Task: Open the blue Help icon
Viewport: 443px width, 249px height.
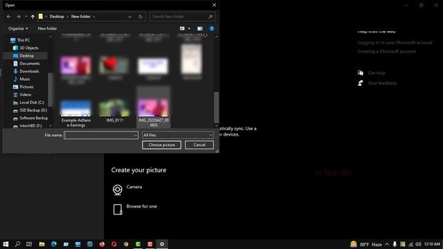Action: 211,28
